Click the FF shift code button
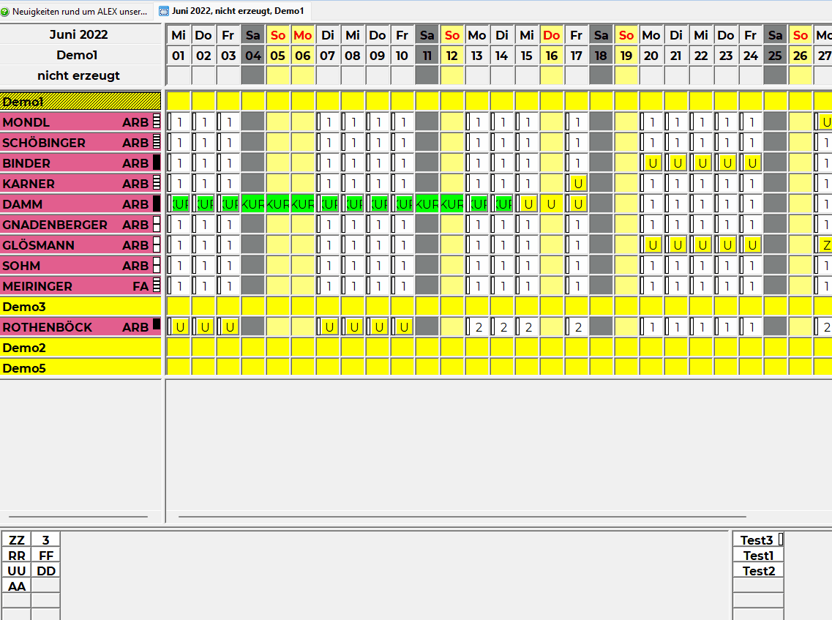The width and height of the screenshot is (832, 620). [46, 556]
